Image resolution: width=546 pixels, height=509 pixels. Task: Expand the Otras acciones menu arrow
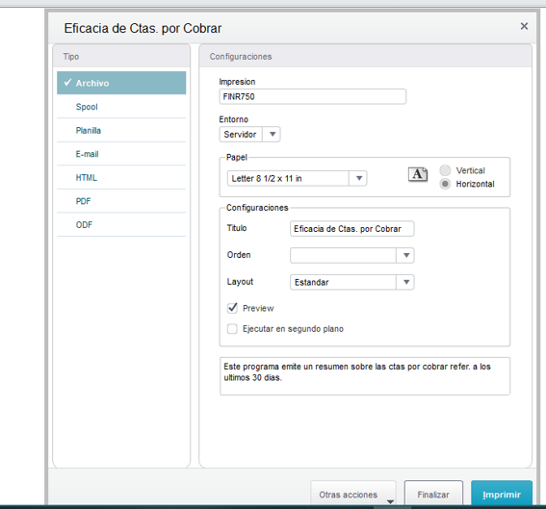[390, 501]
